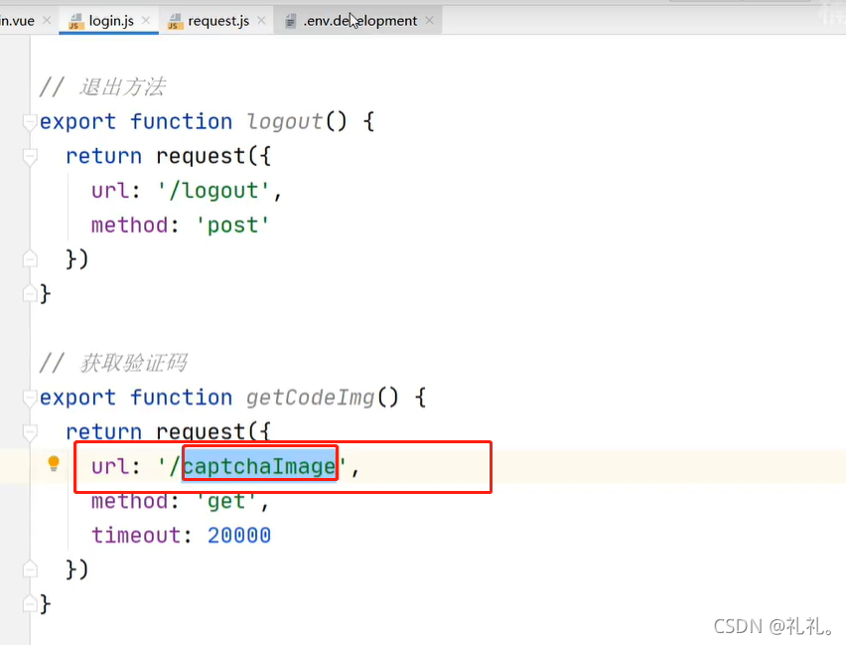The image size is (846, 645).
Task: Click fold end marker closing getCodeImg function
Action: (30, 604)
